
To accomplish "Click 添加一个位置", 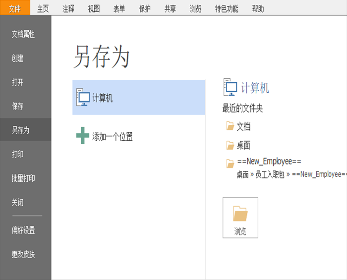I will (112, 137).
